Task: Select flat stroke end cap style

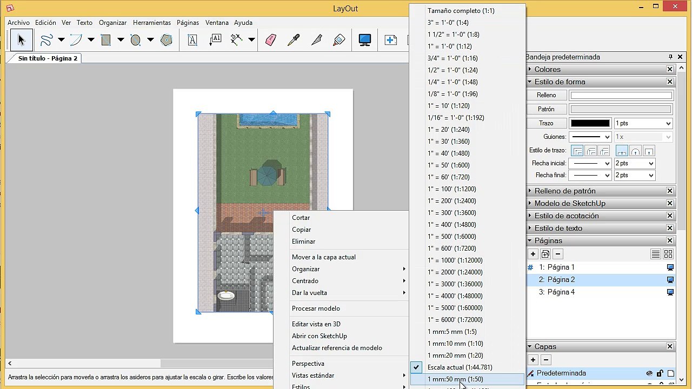Action: coord(622,151)
